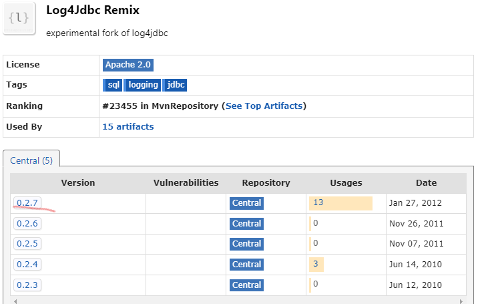
Task: Click the date Nov 07, 2011
Action: 416,244
